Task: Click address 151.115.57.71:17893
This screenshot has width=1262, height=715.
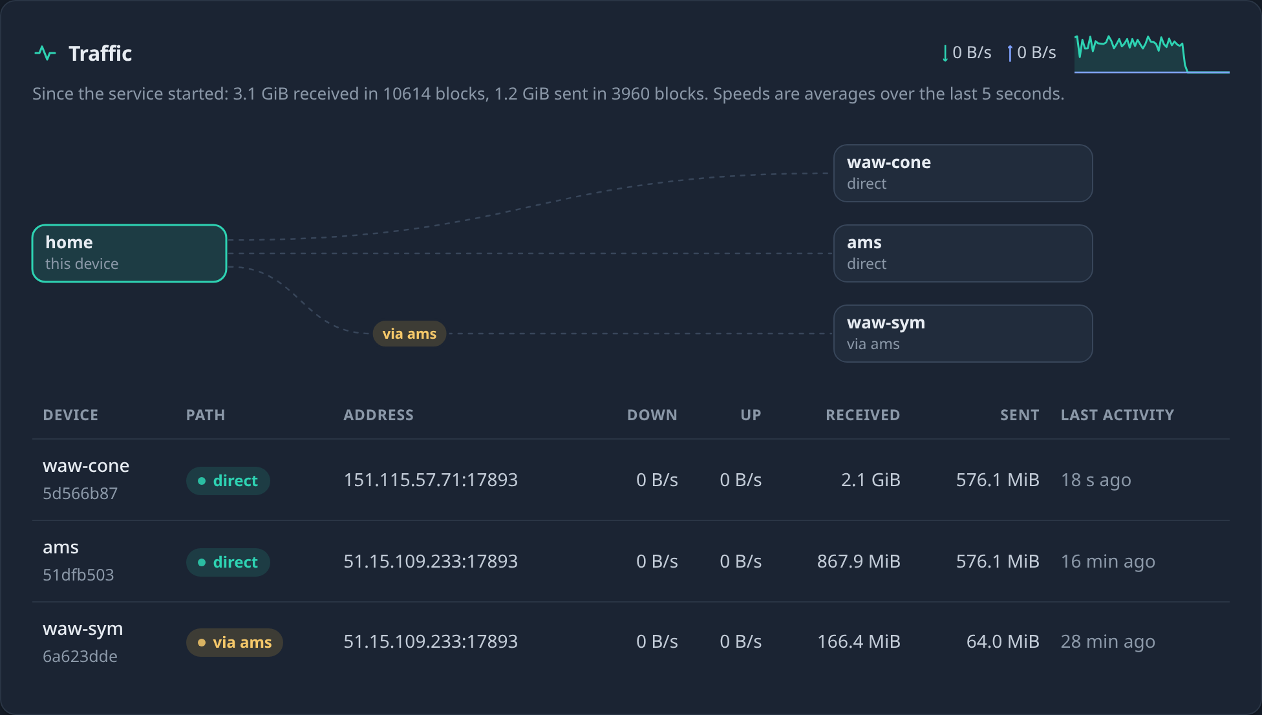Action: click(x=431, y=480)
